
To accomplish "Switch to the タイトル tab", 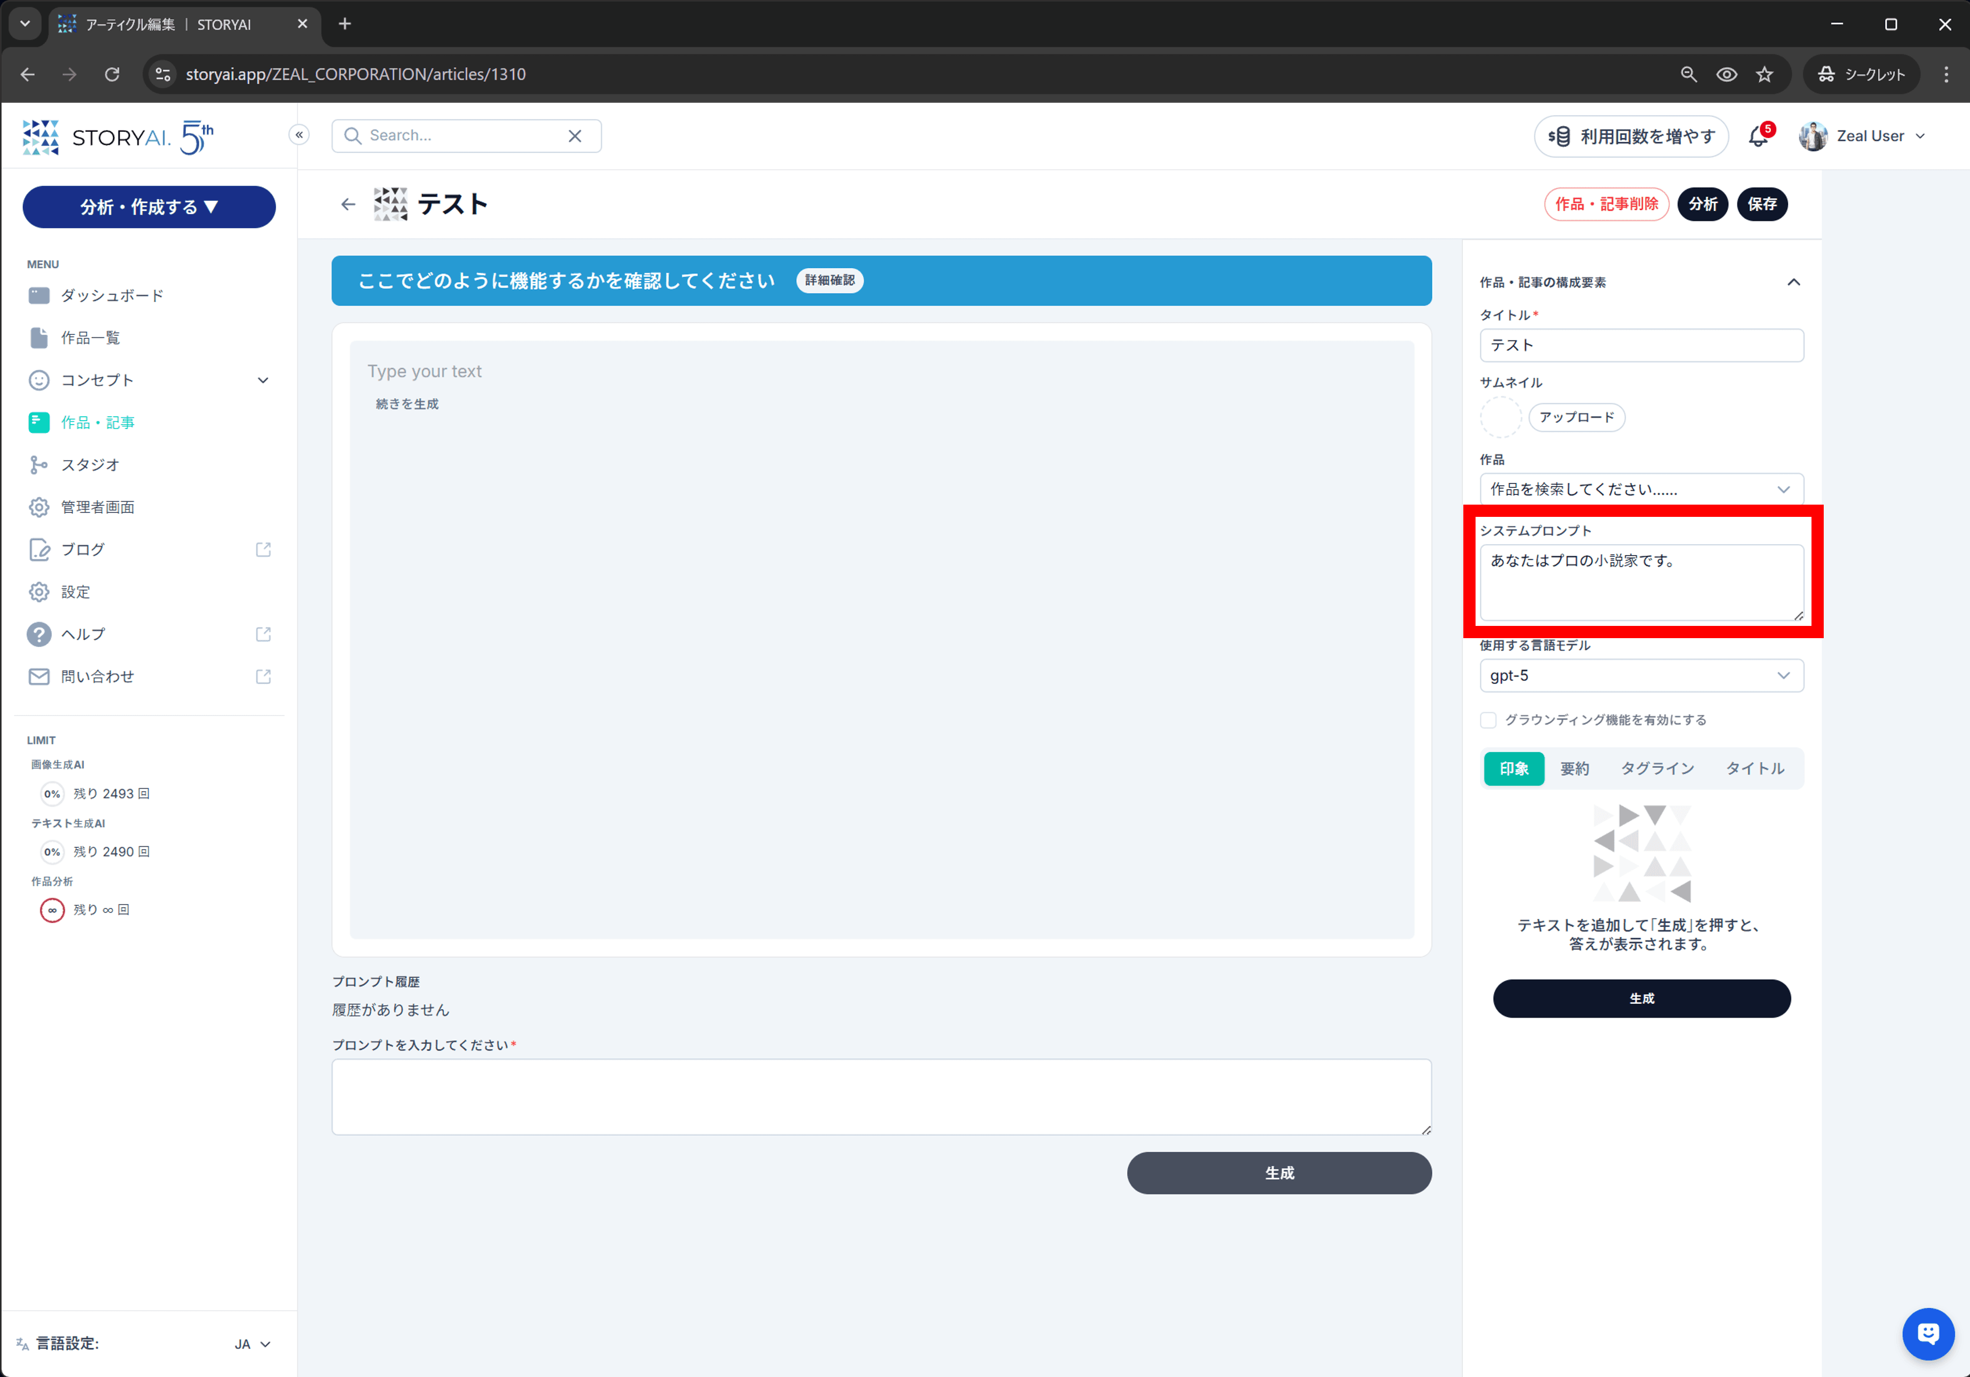I will click(x=1755, y=768).
